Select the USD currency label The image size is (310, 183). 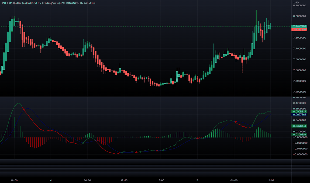click(x=296, y=2)
